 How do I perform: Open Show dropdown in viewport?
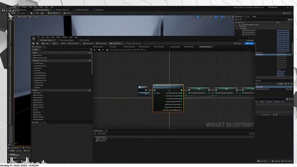pyautogui.click(x=36, y=17)
